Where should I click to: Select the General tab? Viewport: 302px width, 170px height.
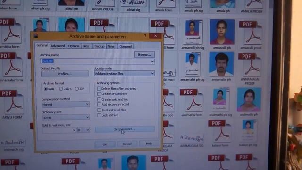pos(42,45)
